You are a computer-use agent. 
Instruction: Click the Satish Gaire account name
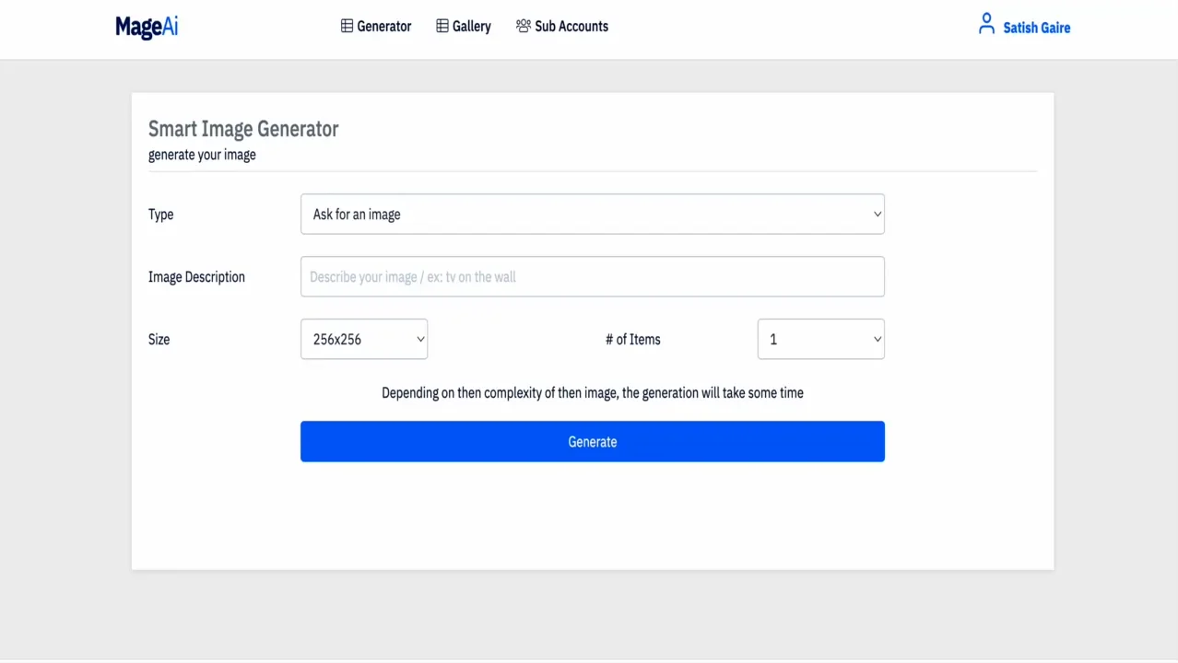pos(1036,28)
